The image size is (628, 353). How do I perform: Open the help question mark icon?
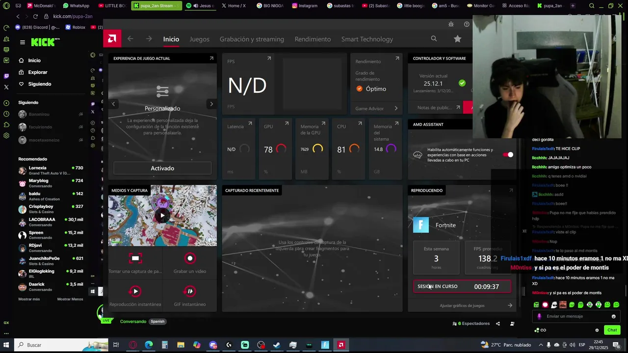(467, 24)
